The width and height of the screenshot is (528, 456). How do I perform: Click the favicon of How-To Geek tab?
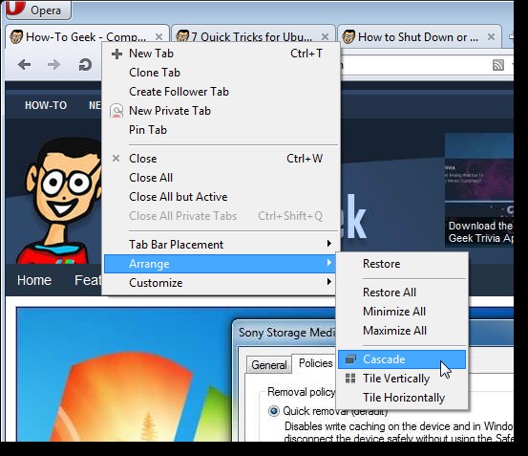16,36
